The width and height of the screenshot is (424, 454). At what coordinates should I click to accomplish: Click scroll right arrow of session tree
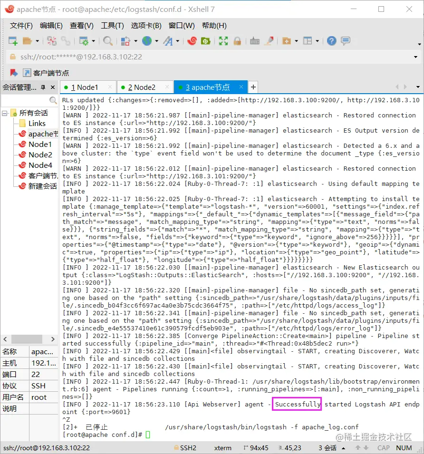point(53,339)
